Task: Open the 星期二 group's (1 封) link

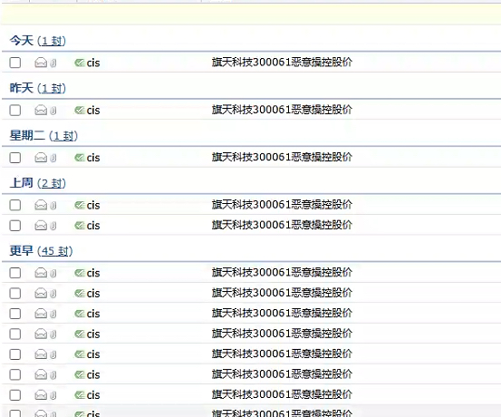Action: (63, 136)
